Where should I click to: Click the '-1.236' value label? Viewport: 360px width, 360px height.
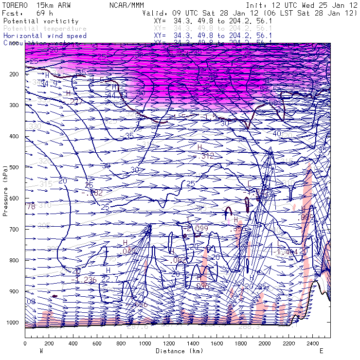click(84, 280)
